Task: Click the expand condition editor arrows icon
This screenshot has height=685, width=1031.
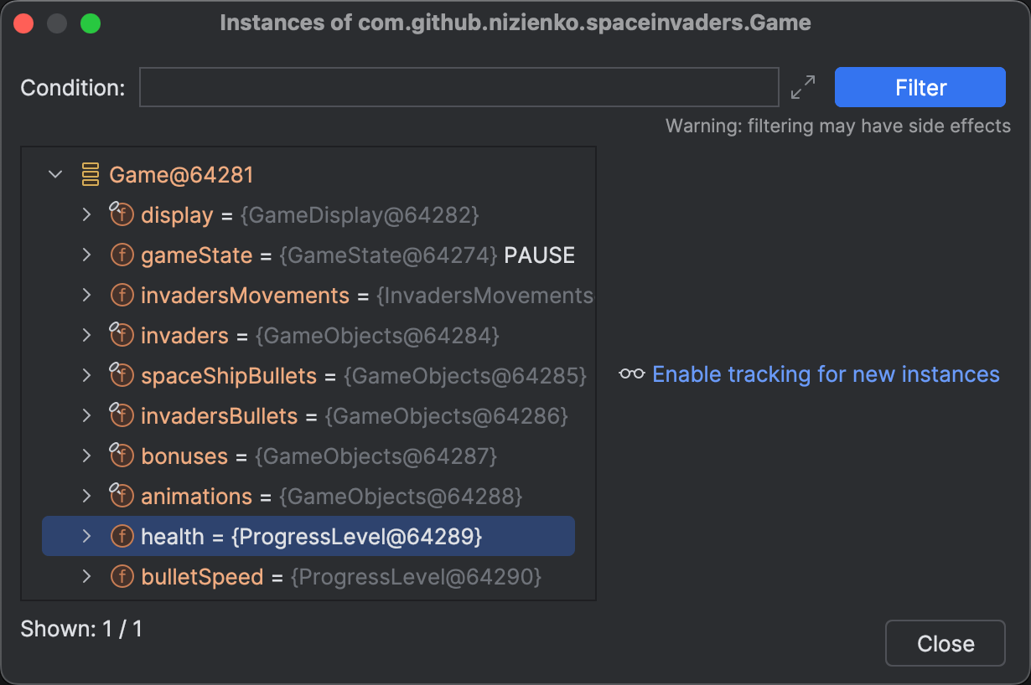Action: [x=803, y=87]
